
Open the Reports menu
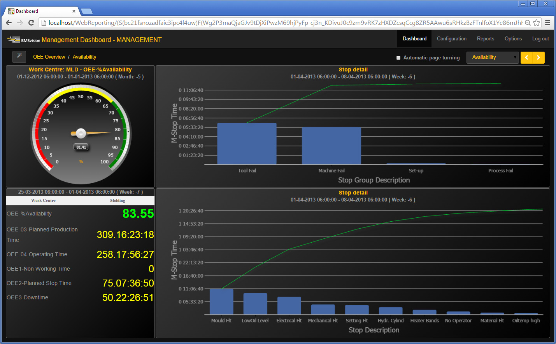point(485,39)
